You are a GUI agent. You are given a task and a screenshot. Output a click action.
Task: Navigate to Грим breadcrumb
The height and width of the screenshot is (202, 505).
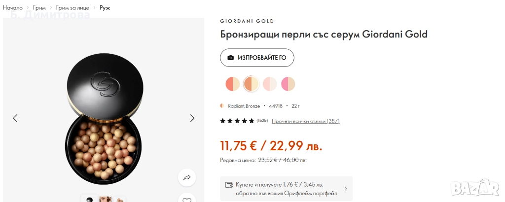pyautogui.click(x=40, y=8)
